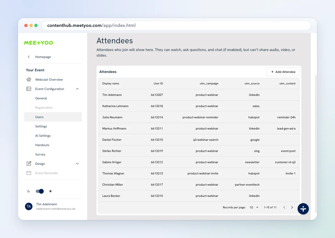The image size is (335, 238).
Task: Click the Add Attendee button
Action: pyautogui.click(x=283, y=72)
